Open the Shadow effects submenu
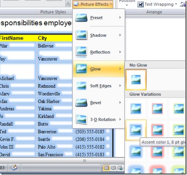 tap(99, 35)
